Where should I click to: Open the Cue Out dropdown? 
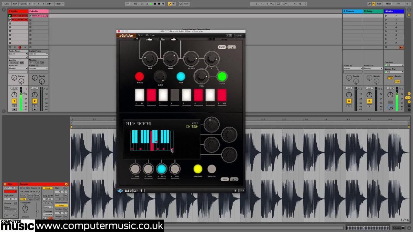click(394, 65)
